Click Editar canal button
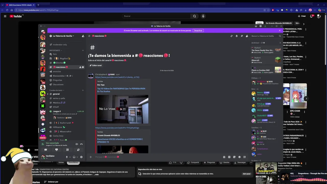Image resolution: width=327 pixels, height=184 pixels. (96, 65)
